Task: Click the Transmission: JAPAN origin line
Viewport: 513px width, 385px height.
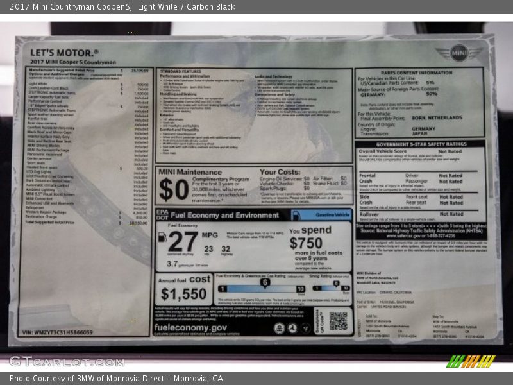Action: (x=394, y=133)
